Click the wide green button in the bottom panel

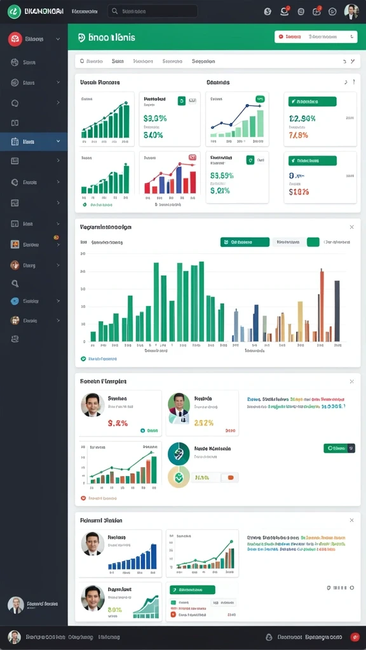click(193, 590)
